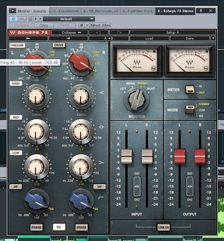Click the right 12KHz high shelf knob
The width and height of the screenshot is (224, 241).
pyautogui.click(x=81, y=97)
